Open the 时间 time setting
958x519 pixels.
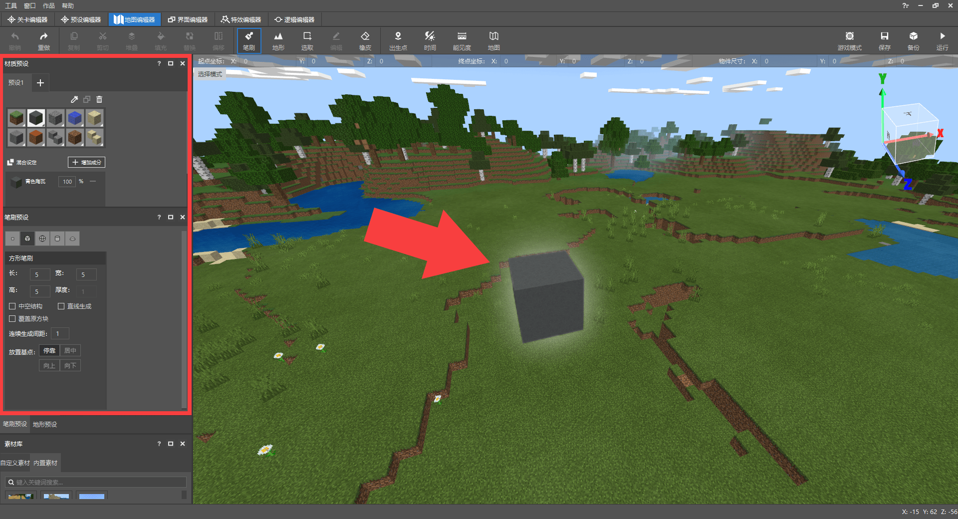pos(430,40)
